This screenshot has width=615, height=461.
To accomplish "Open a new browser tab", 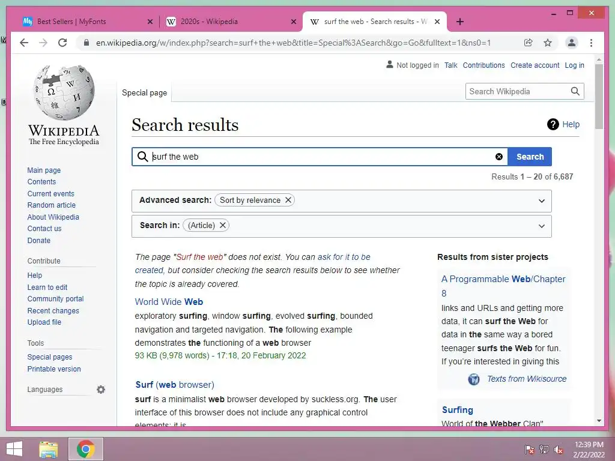I will point(460,22).
